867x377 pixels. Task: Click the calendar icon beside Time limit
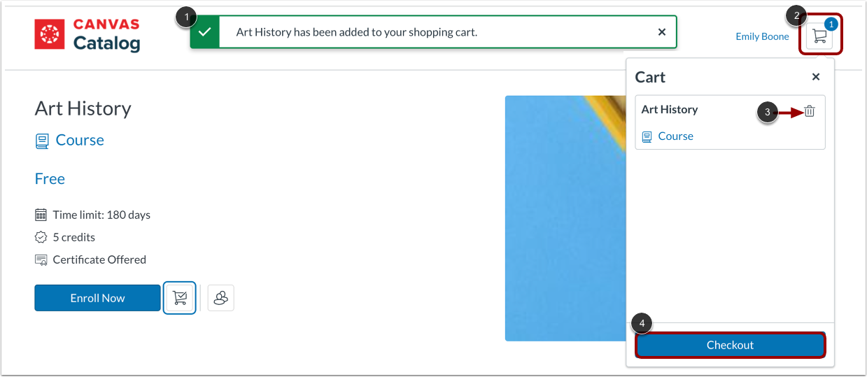(x=41, y=215)
